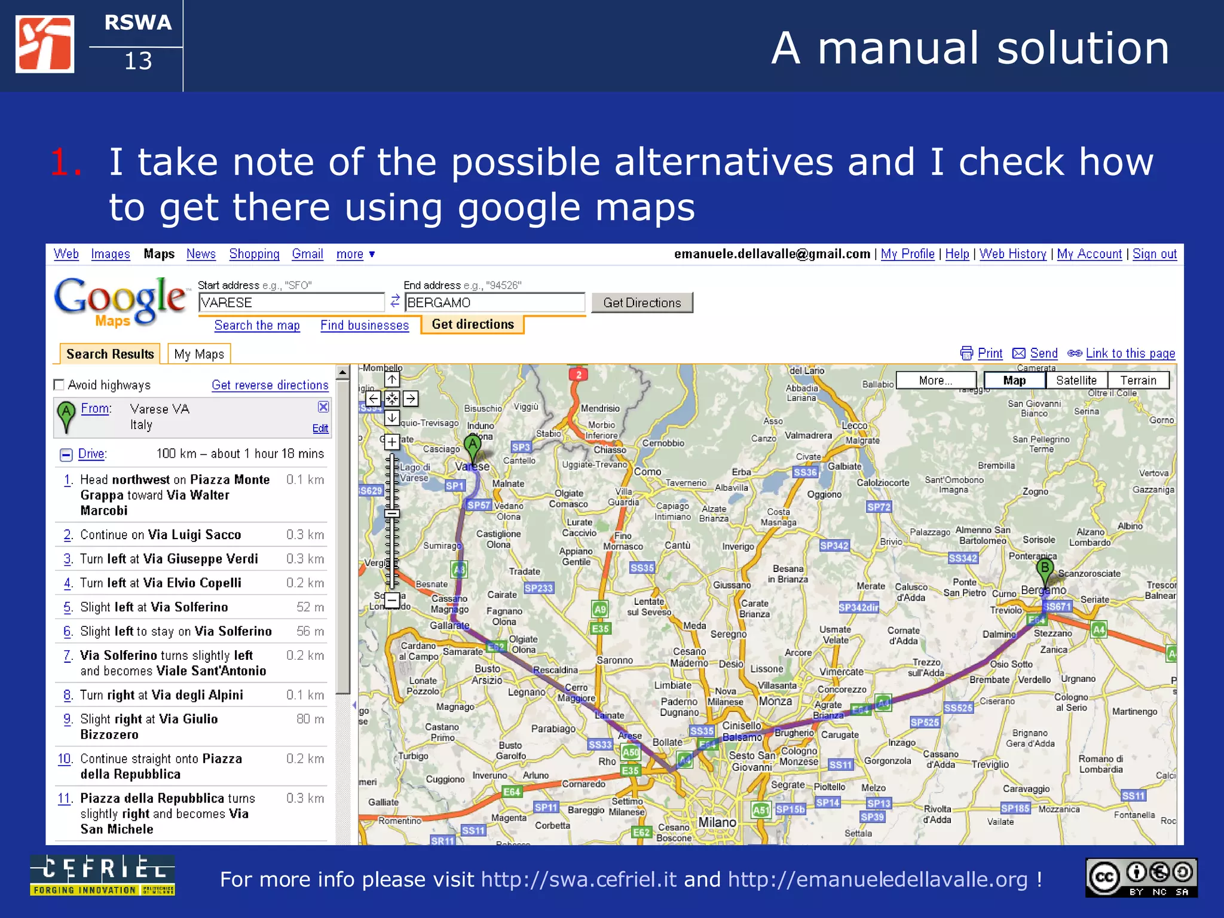Screen dimensions: 1224x918
Task: Open the more dropdown in top navigation
Action: click(356, 254)
